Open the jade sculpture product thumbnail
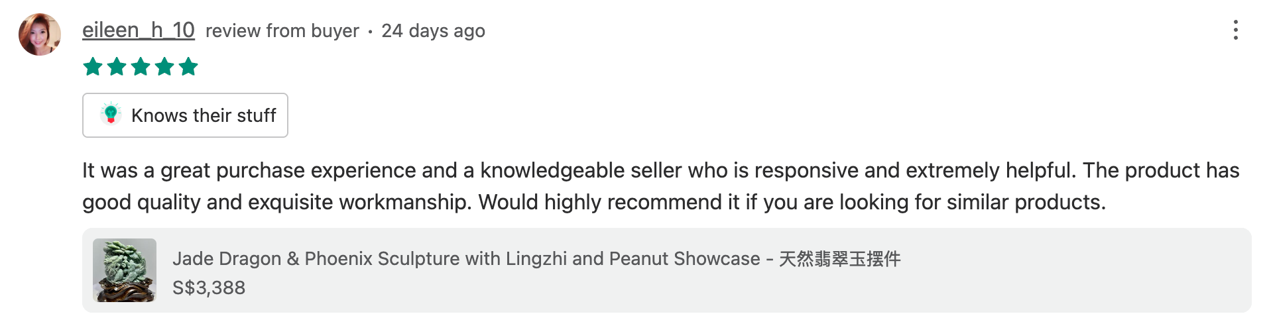The height and width of the screenshot is (314, 1269). 125,270
